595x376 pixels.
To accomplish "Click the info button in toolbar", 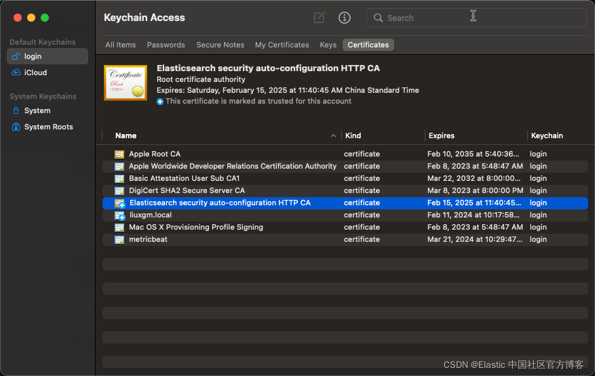I will pyautogui.click(x=345, y=18).
